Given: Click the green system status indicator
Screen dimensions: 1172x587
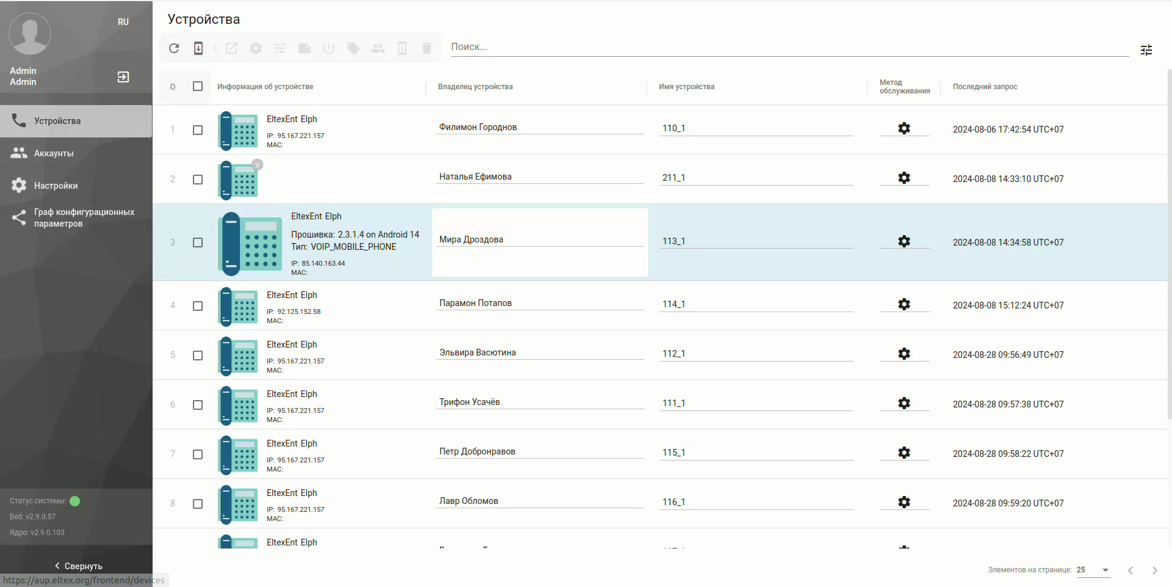Looking at the screenshot, I should [x=75, y=501].
